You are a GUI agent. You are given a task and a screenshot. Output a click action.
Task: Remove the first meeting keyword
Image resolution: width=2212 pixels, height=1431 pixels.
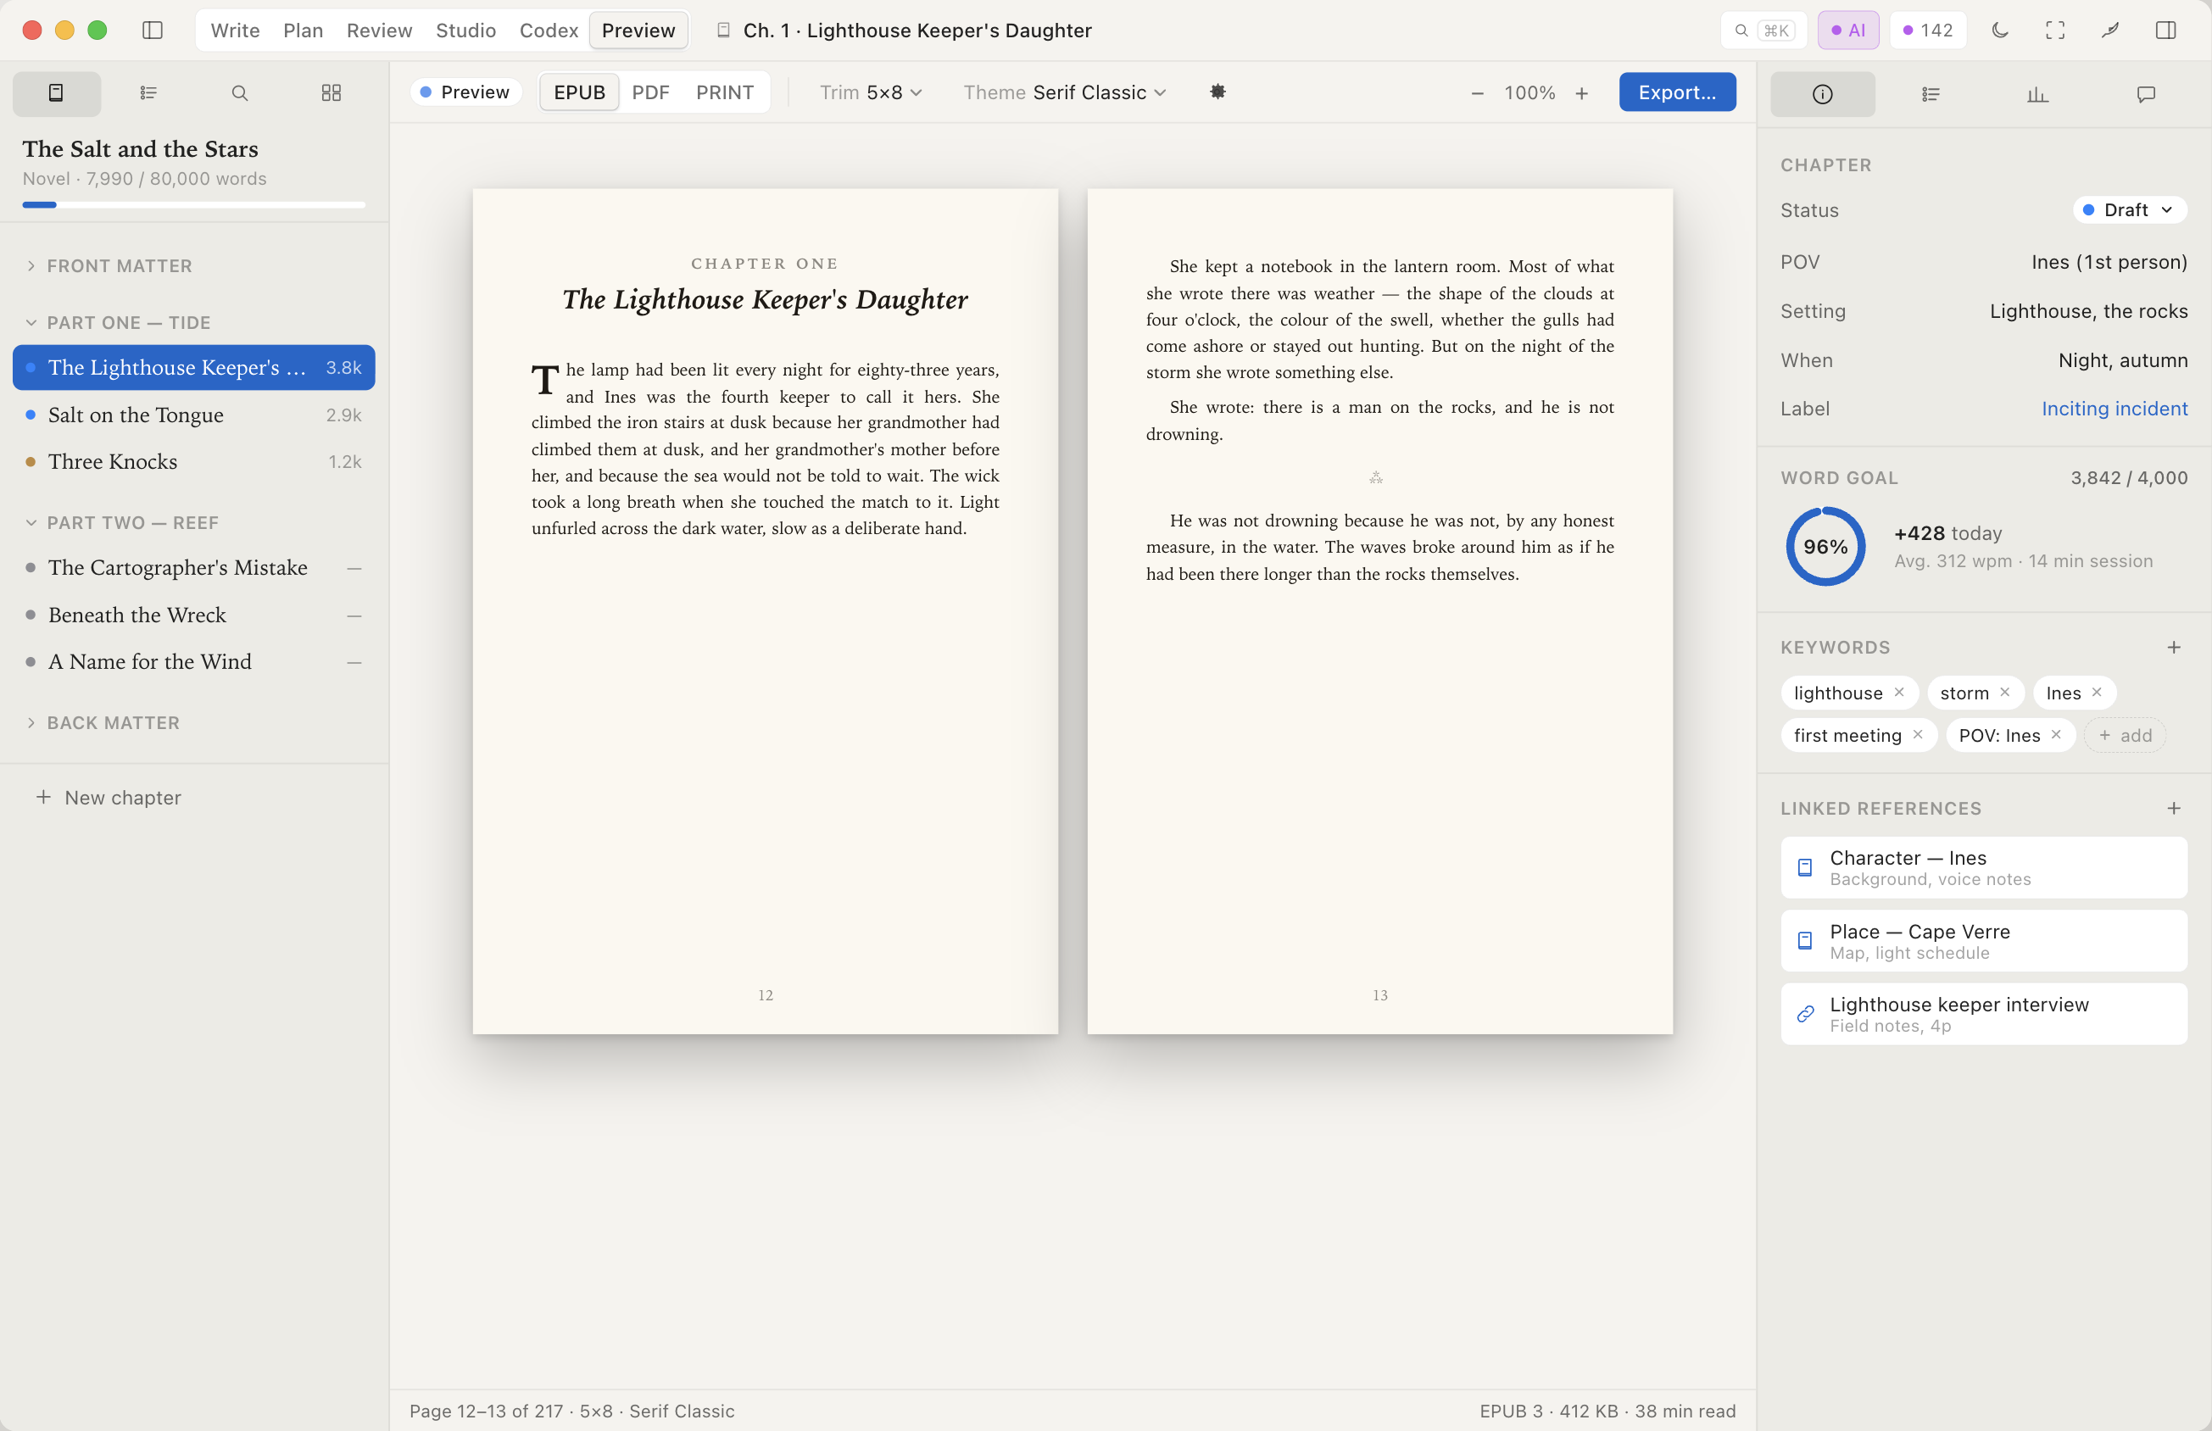pos(1918,735)
